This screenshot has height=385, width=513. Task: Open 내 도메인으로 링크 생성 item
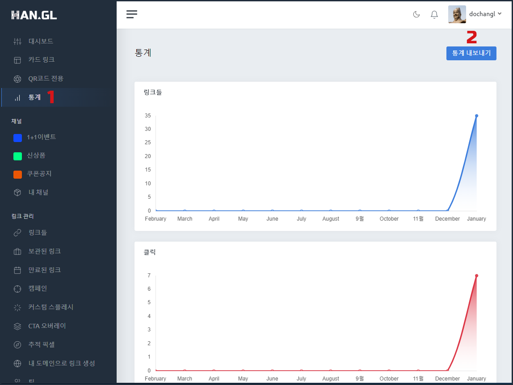coord(62,364)
